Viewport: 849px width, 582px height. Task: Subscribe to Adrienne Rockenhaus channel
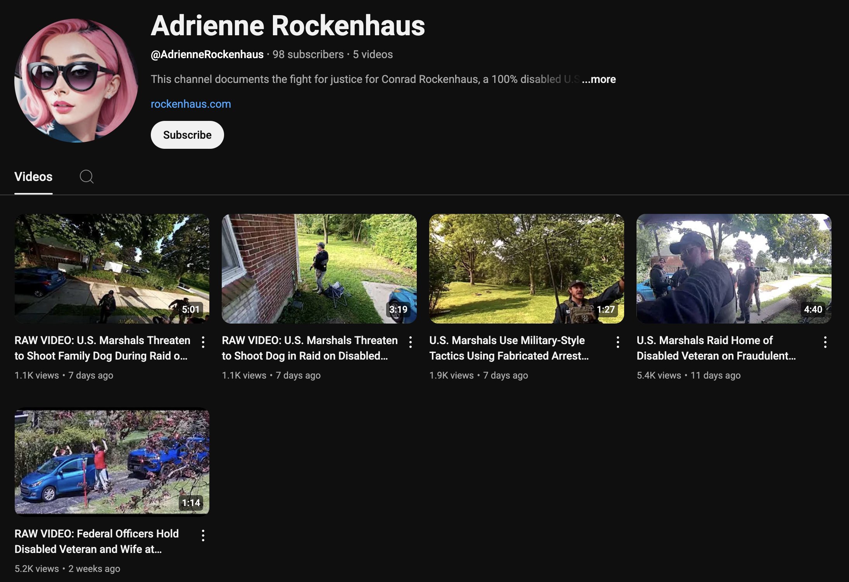tap(187, 135)
